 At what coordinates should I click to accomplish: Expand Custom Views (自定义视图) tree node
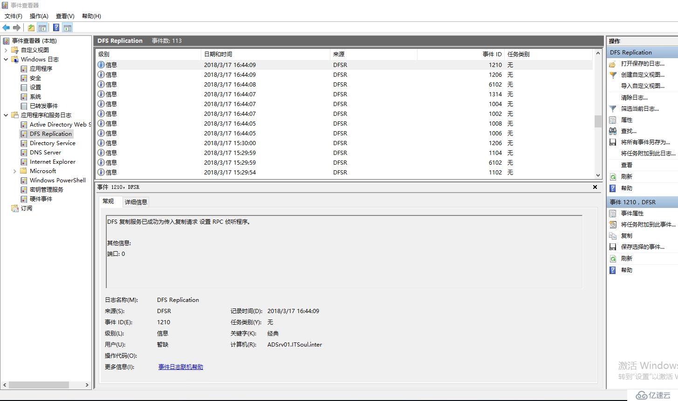6,50
